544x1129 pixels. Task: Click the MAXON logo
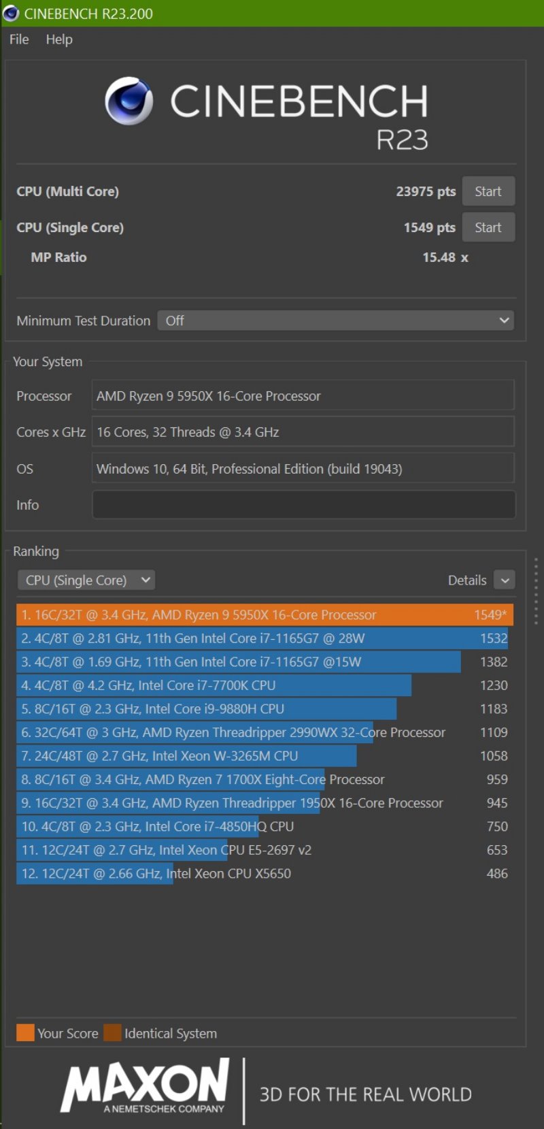pos(145,1086)
